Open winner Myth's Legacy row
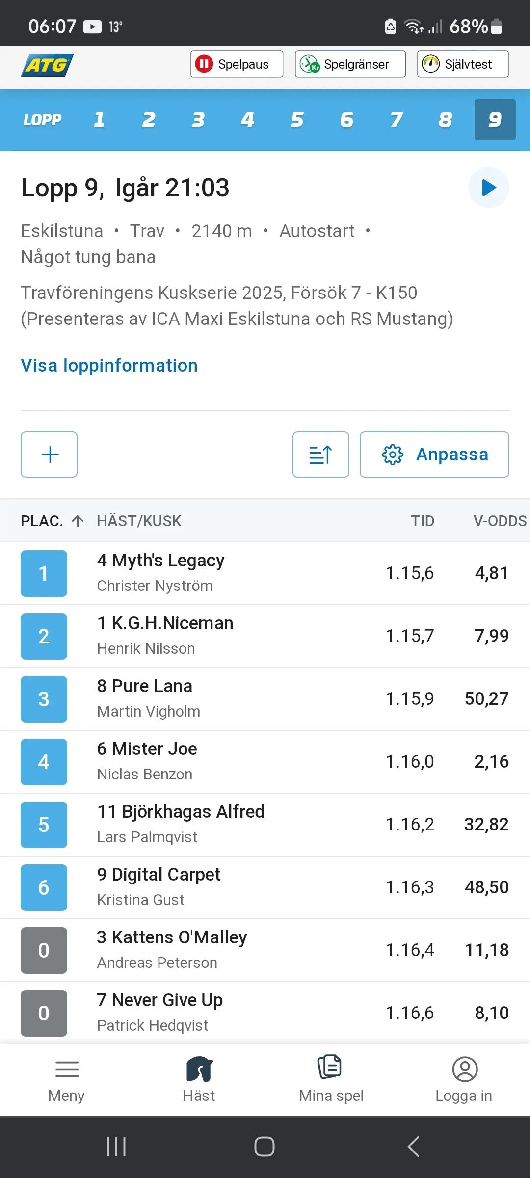The height and width of the screenshot is (1178, 530). [x=265, y=573]
